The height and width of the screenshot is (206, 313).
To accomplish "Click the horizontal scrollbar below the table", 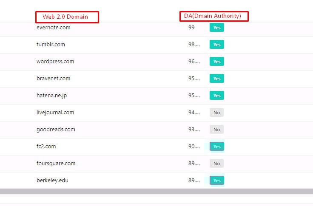I will pyautogui.click(x=156, y=192).
